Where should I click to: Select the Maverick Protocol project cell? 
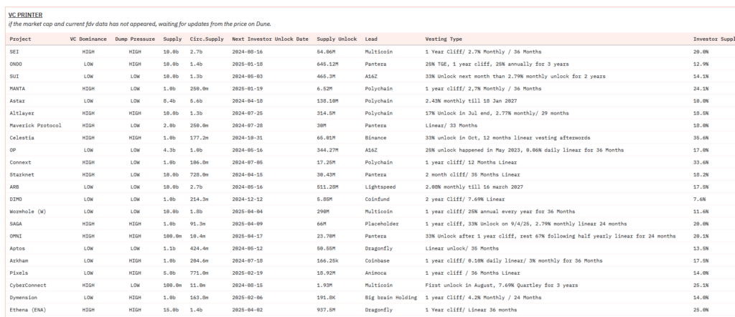pyautogui.click(x=35, y=126)
